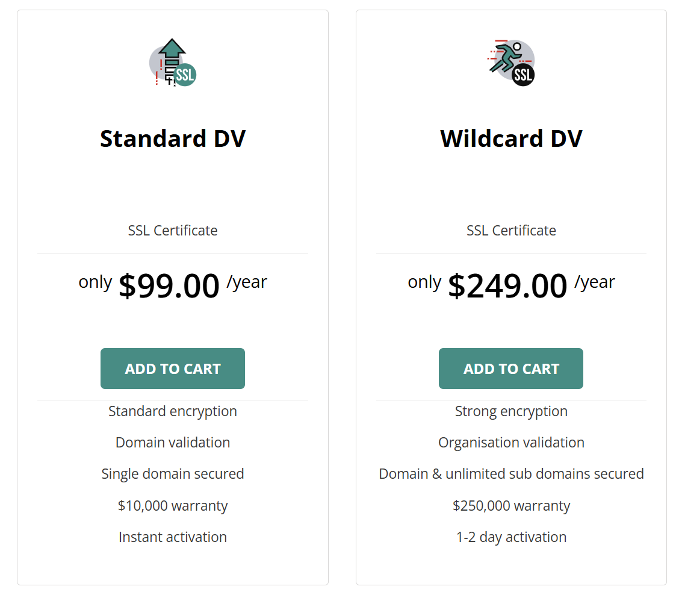This screenshot has width=679, height=601.
Task: Click the Wildcard DV heading
Action: click(511, 139)
